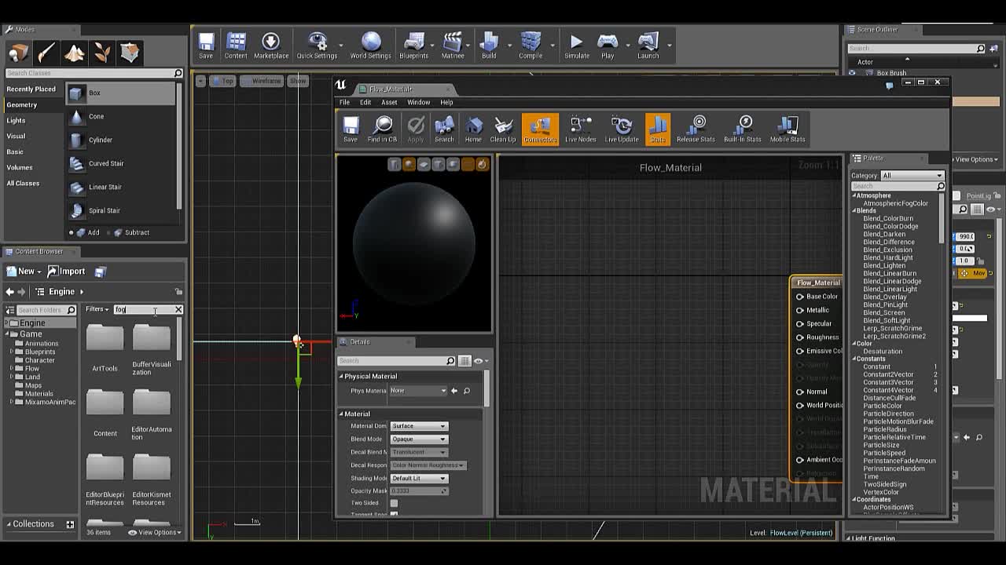This screenshot has width=1006, height=565.
Task: Select the Paint mode brush icon
Action: (46, 53)
